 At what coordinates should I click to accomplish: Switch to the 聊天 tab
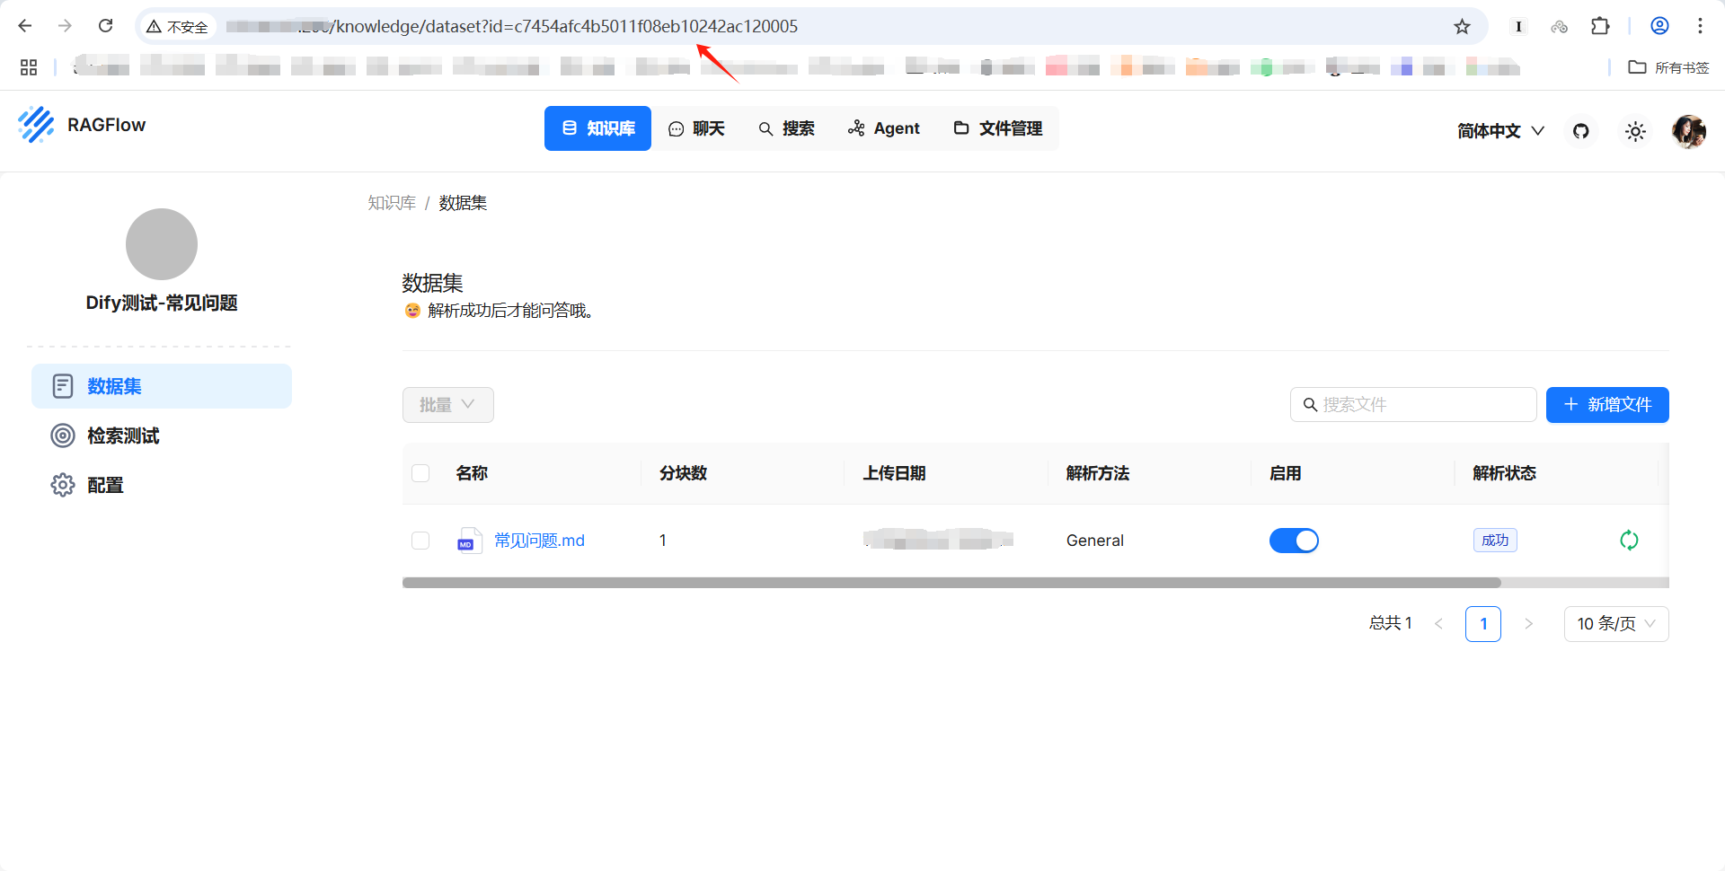pyautogui.click(x=696, y=128)
